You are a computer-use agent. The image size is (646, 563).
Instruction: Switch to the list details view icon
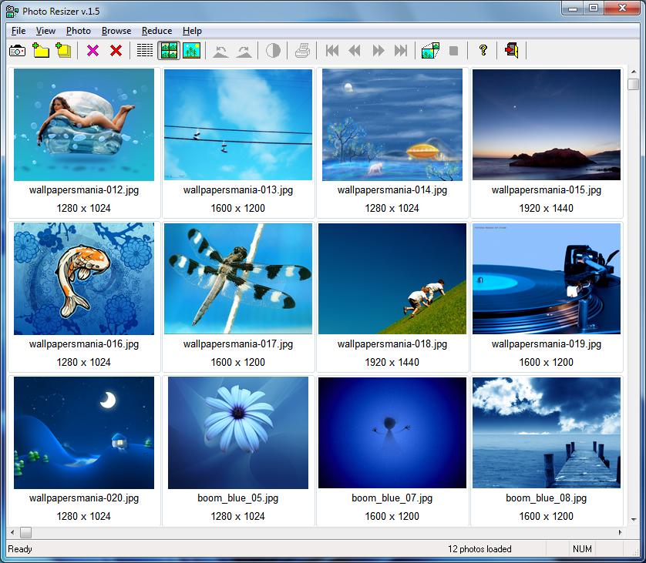(145, 51)
